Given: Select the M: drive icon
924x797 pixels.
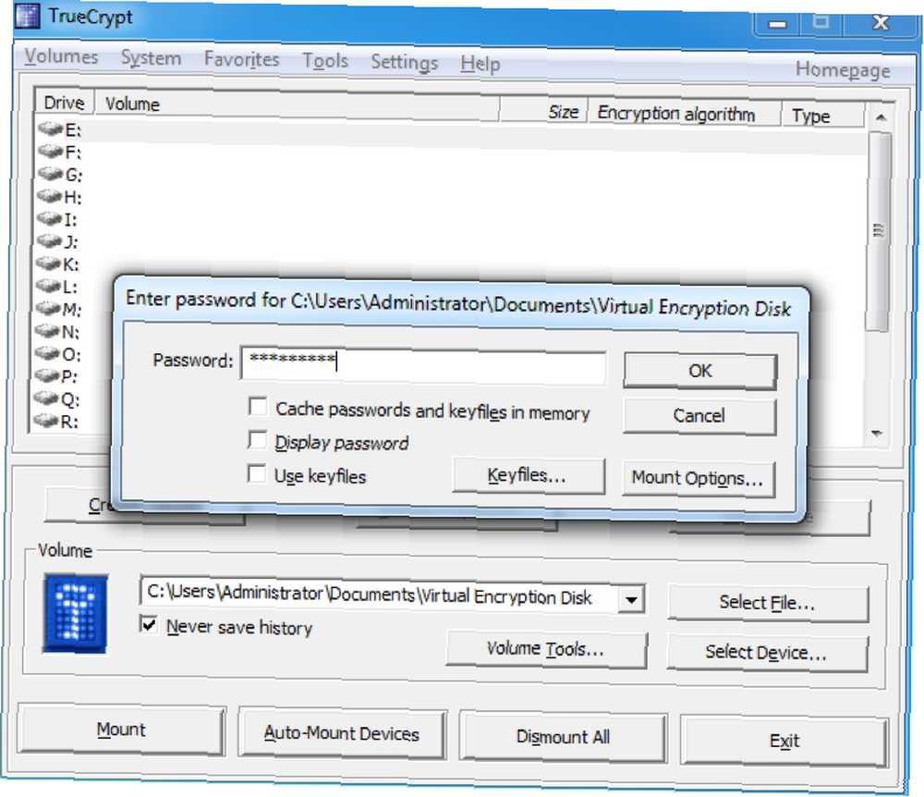Looking at the screenshot, I should coord(48,308).
